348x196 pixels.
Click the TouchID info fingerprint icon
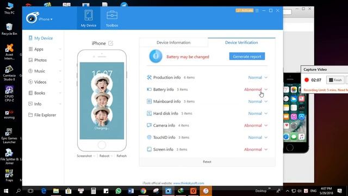pyautogui.click(x=149, y=137)
